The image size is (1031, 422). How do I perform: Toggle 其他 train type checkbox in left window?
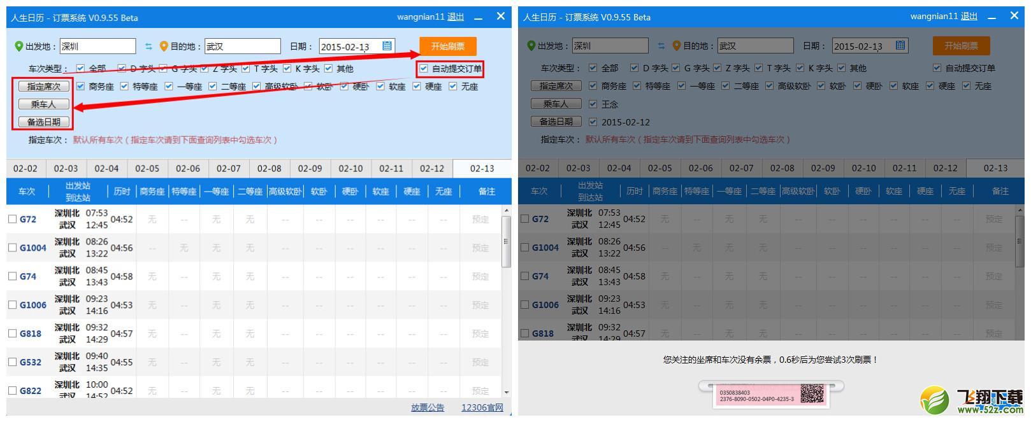pos(328,69)
